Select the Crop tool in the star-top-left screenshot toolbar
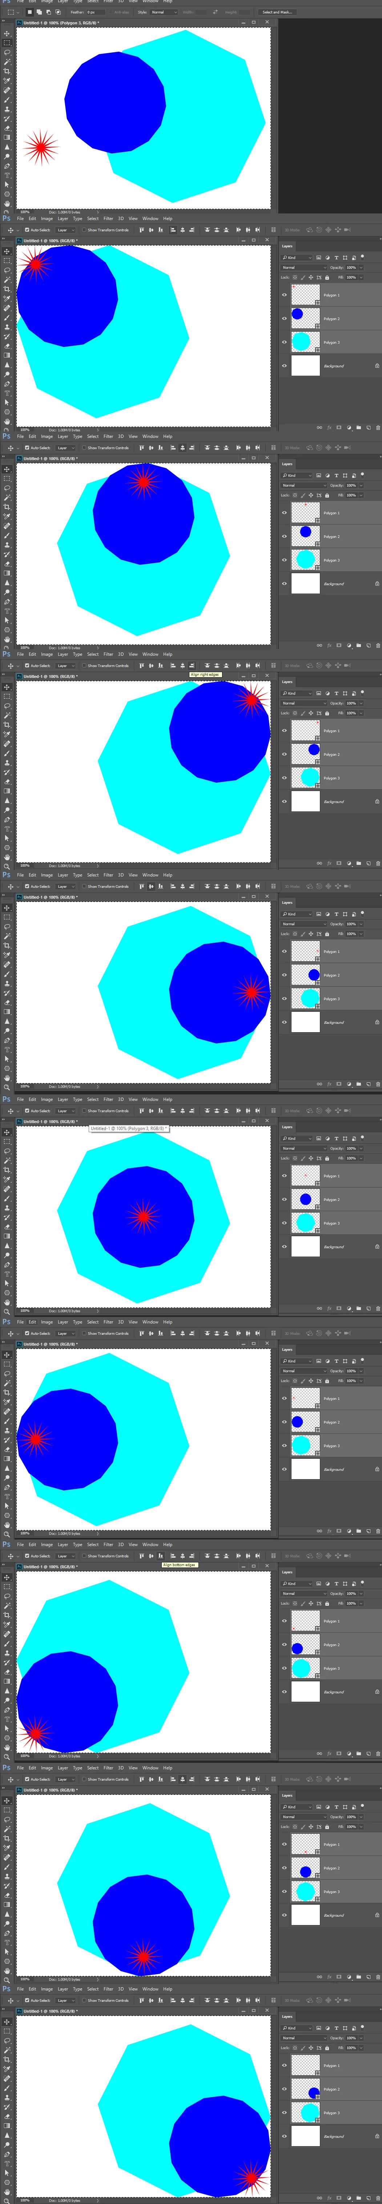The image size is (382, 2204). (x=7, y=289)
